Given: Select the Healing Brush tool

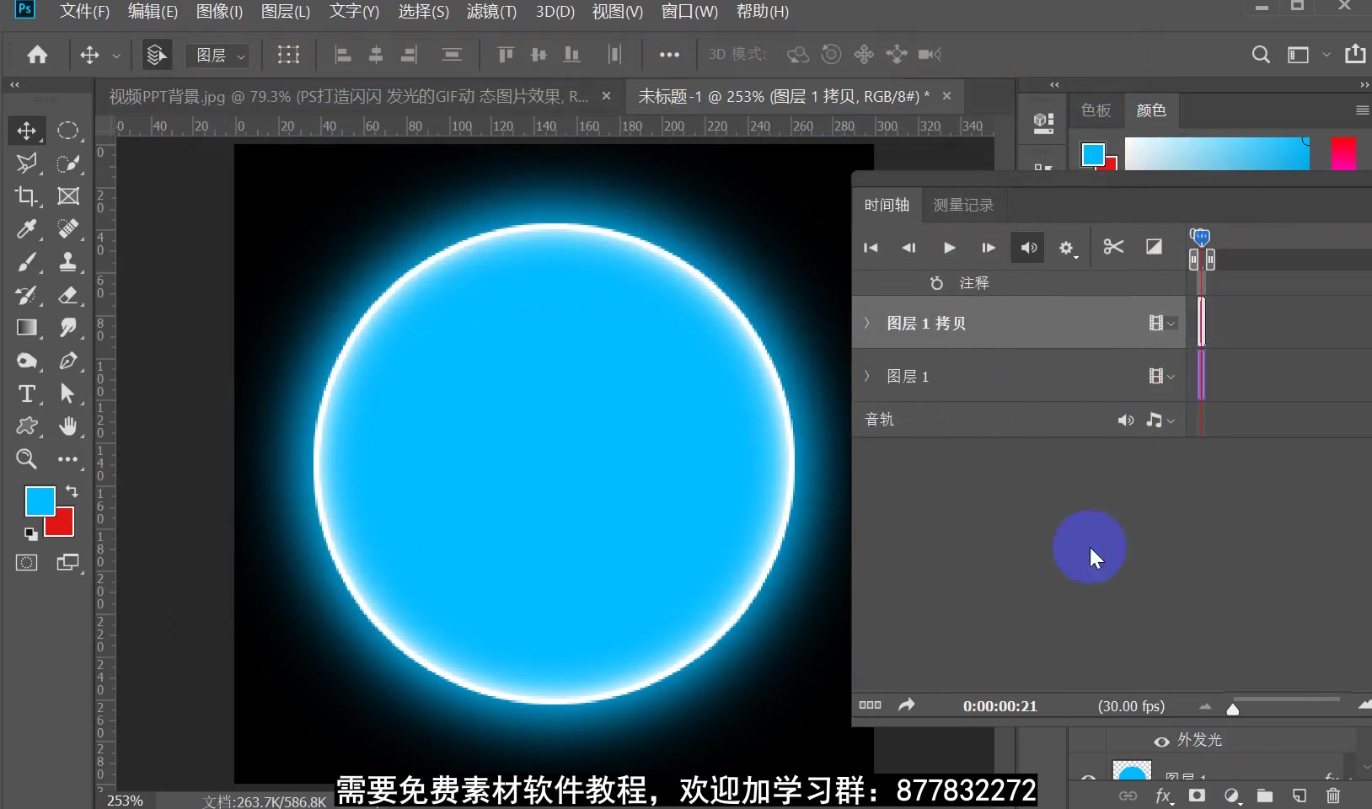Looking at the screenshot, I should [x=68, y=229].
